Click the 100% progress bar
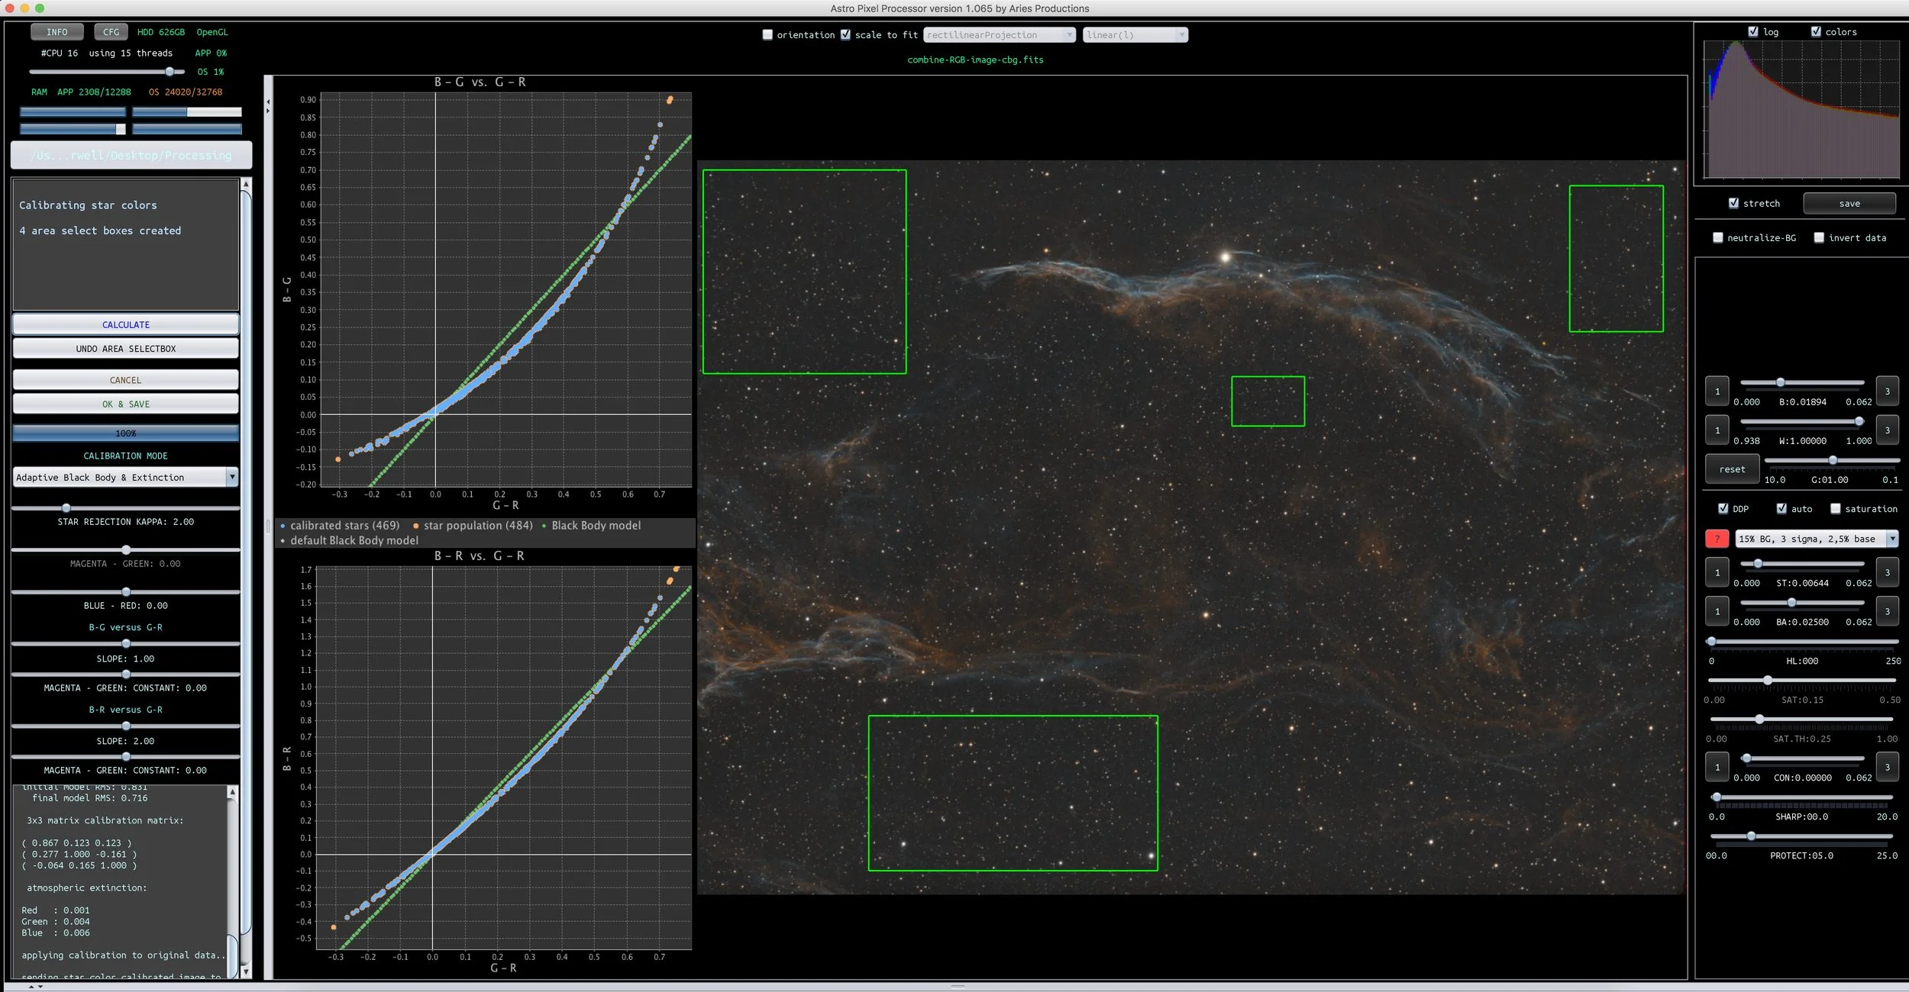The height and width of the screenshot is (992, 1909). [x=126, y=433]
